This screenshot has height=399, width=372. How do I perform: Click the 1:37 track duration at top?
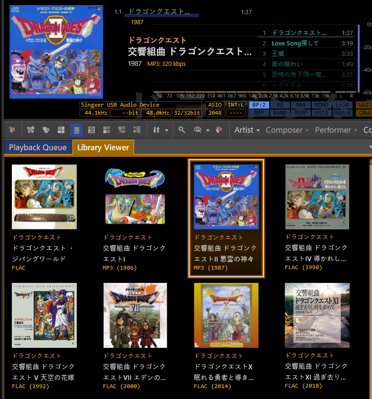tap(246, 12)
